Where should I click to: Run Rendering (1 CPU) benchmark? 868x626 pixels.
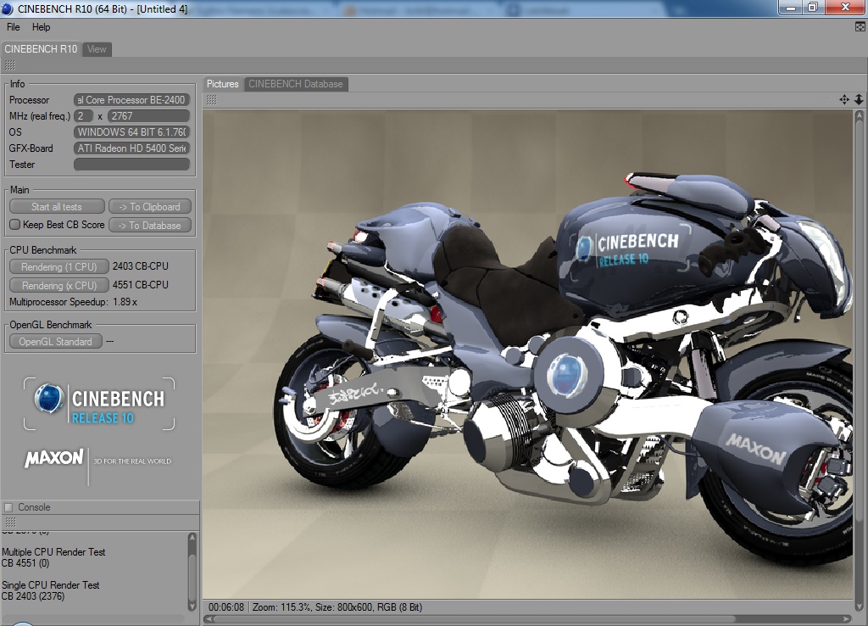[58, 266]
